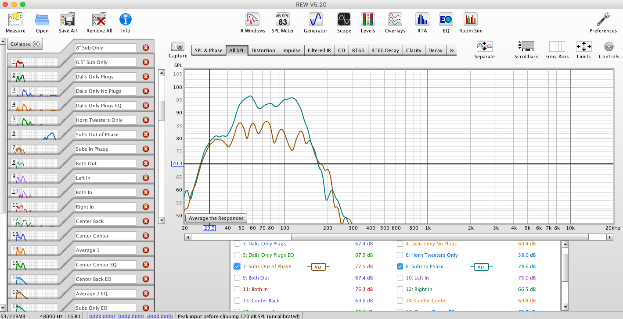Open the Impulse tab

pyautogui.click(x=292, y=50)
